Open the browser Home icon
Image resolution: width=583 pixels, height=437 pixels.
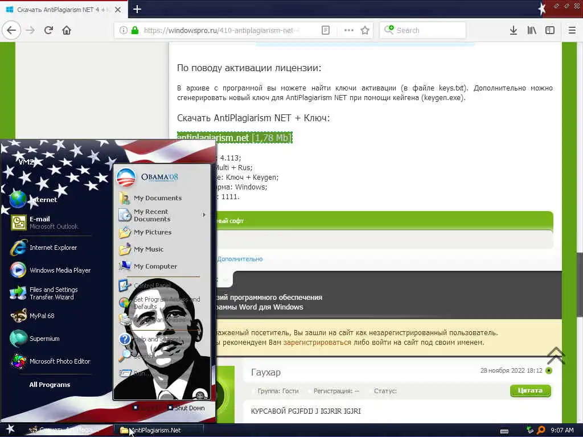[x=67, y=30]
